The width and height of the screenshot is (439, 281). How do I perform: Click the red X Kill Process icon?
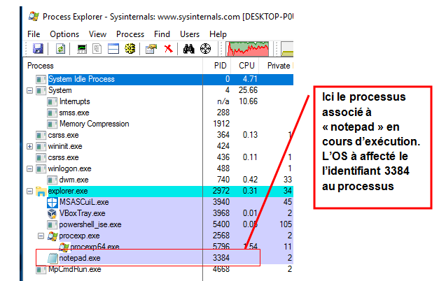(168, 48)
